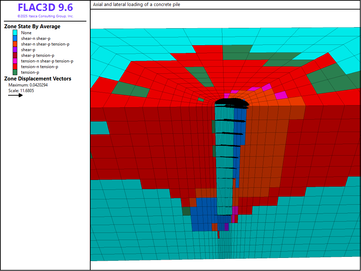Click the 'shear-p' legend label text

point(28,50)
